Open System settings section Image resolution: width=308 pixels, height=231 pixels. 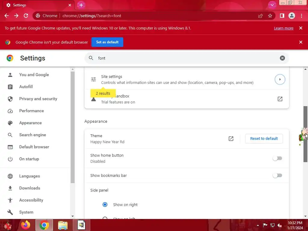[26, 212]
